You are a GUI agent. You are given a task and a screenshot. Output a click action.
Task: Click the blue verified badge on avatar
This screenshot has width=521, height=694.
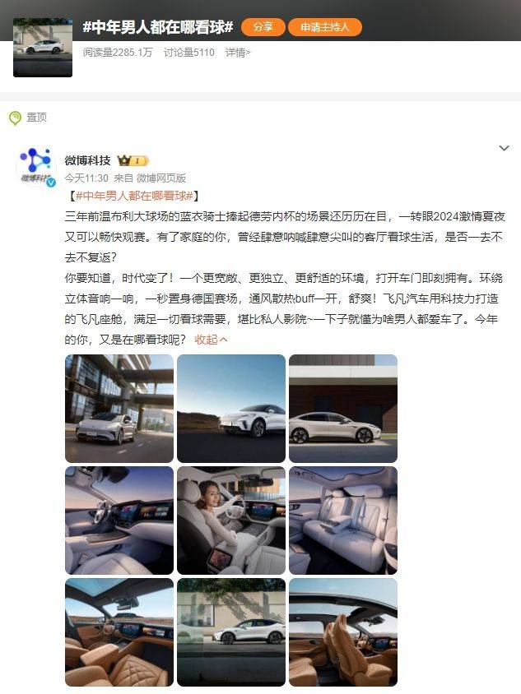click(x=51, y=182)
